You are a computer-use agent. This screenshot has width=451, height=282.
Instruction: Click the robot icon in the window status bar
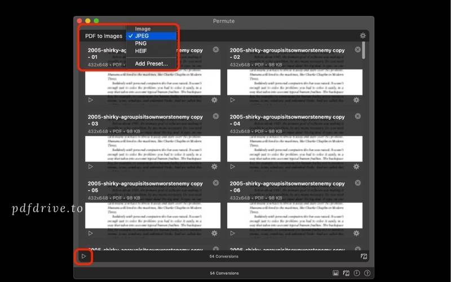point(335,273)
